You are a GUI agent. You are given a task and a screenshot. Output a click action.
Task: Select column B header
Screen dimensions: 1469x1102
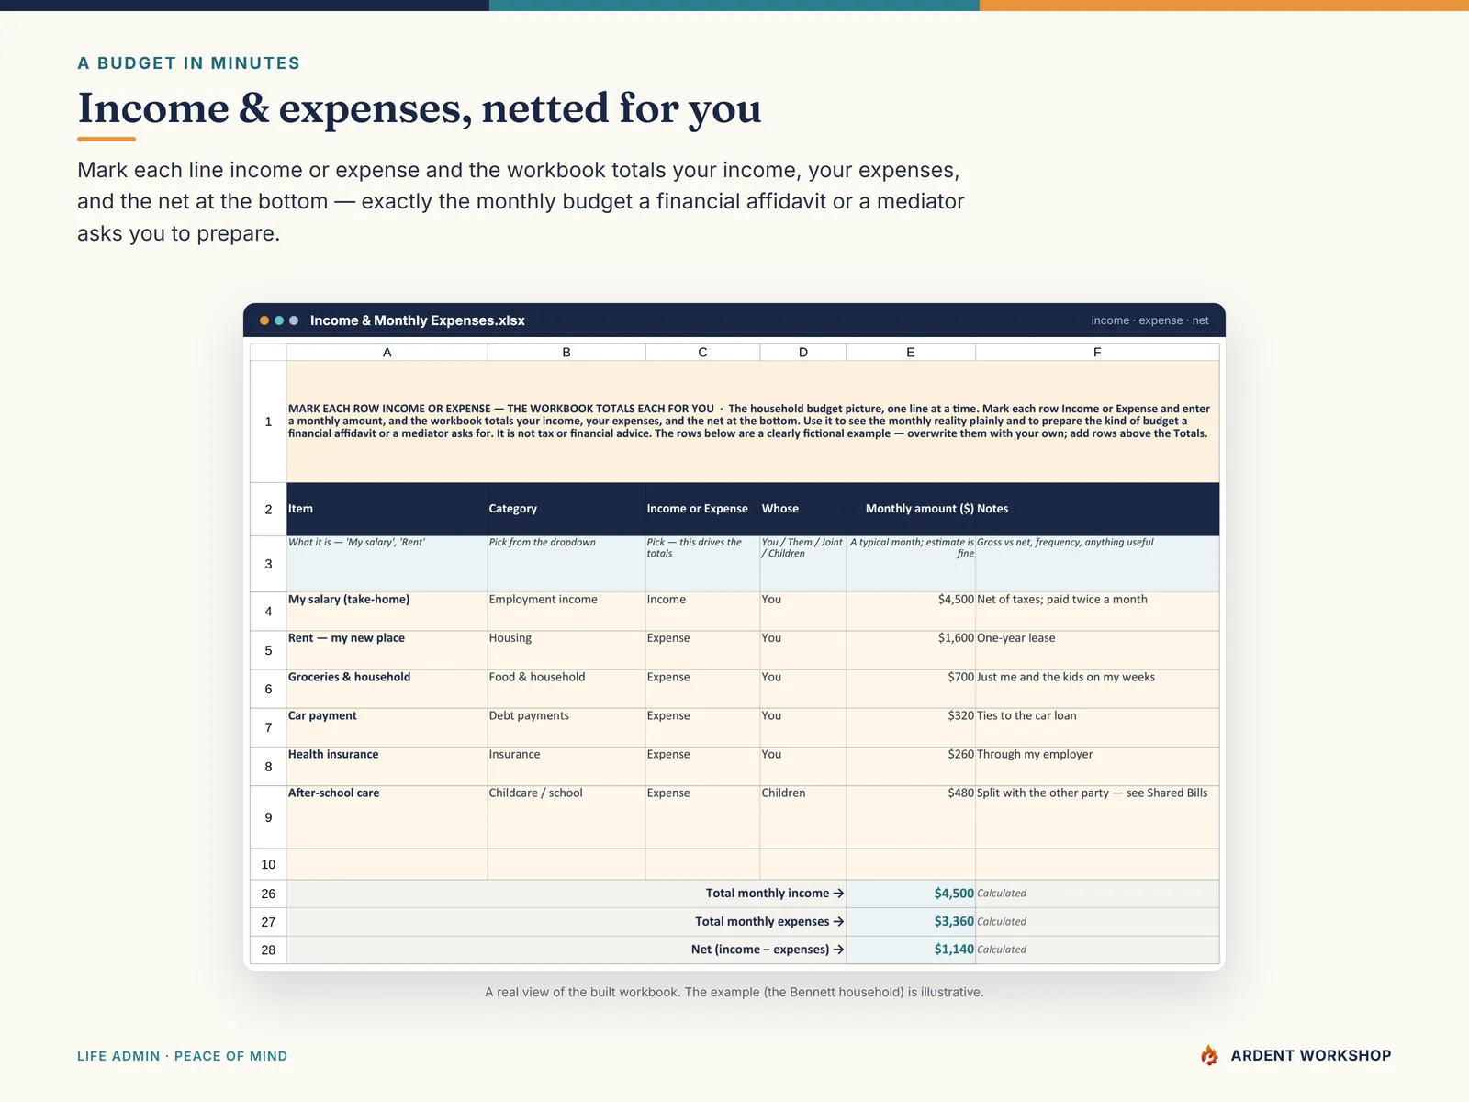pos(566,352)
